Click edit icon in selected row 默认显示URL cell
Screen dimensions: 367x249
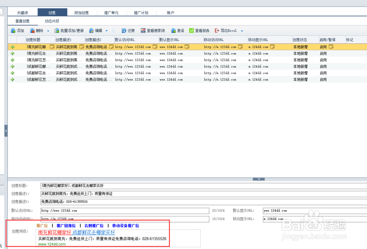click(187, 47)
